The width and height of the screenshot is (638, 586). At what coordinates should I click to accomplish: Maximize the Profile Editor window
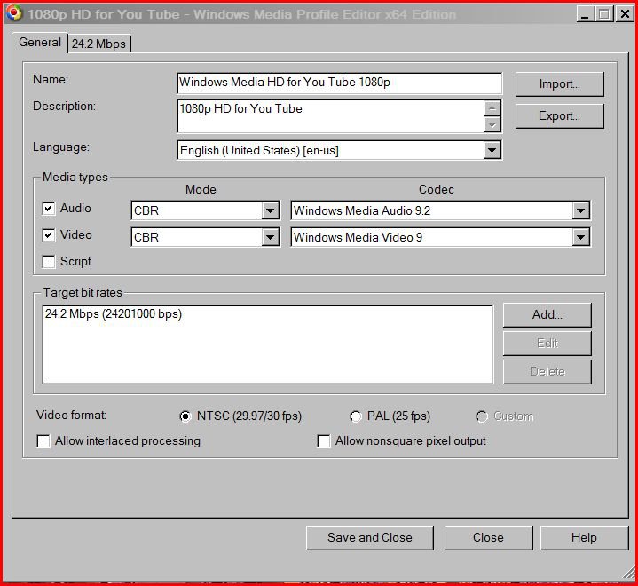tap(604, 14)
